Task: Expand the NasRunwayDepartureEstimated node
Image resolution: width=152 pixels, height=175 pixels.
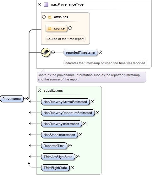Action: click(x=97, y=112)
